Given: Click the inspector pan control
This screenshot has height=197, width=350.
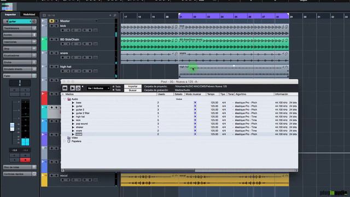Looking at the screenshot, I should pos(20,83).
